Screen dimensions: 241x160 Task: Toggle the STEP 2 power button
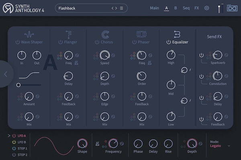(x=14, y=155)
